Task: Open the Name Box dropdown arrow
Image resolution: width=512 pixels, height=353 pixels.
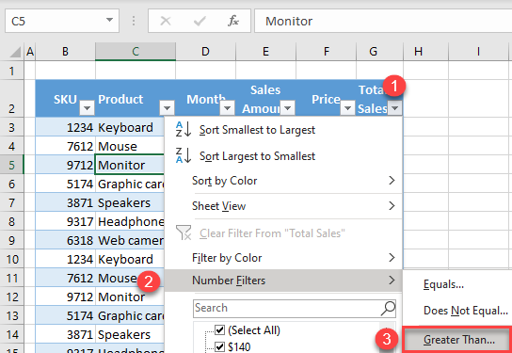Action: pyautogui.click(x=109, y=21)
